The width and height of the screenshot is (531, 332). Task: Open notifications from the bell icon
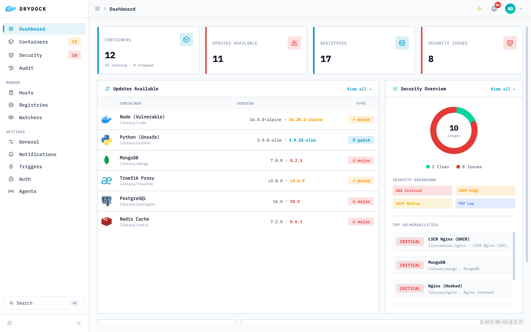[x=494, y=9]
